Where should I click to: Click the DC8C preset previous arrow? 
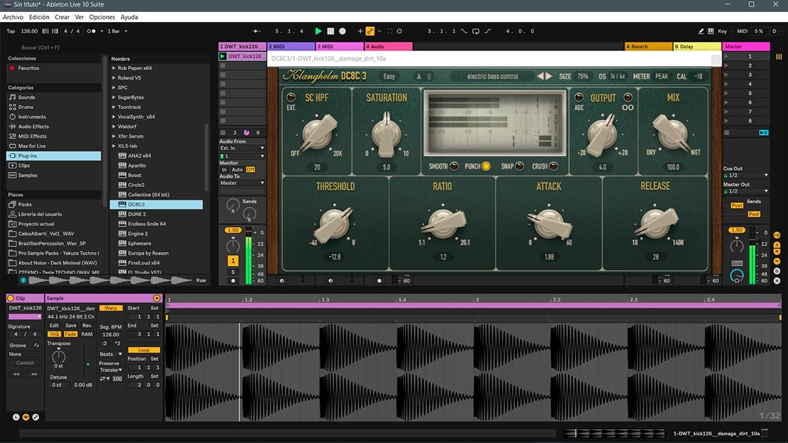tap(542, 76)
